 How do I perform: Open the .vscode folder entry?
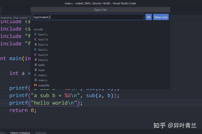pyautogui.click(x=101, y=29)
